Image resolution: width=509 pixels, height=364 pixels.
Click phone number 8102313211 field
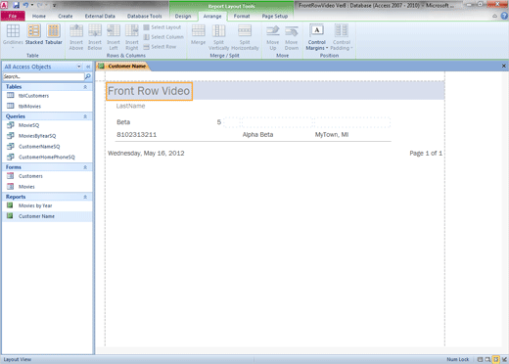pos(137,135)
